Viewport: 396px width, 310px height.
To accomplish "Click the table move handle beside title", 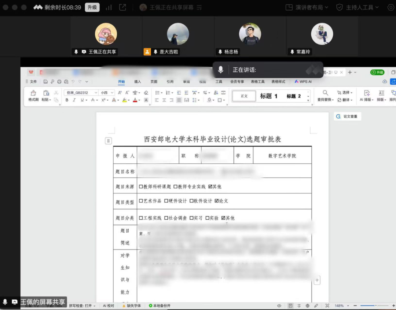I will (x=108, y=141).
